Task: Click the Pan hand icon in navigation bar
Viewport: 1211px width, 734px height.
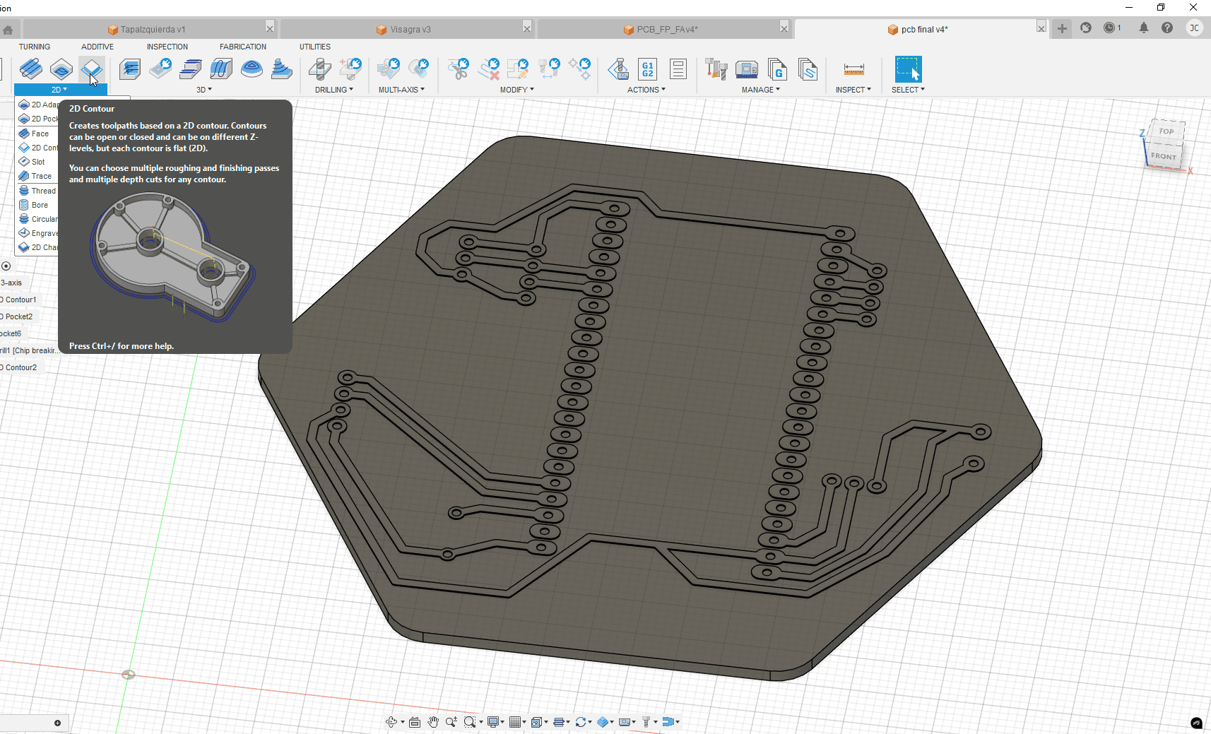Action: [x=433, y=721]
